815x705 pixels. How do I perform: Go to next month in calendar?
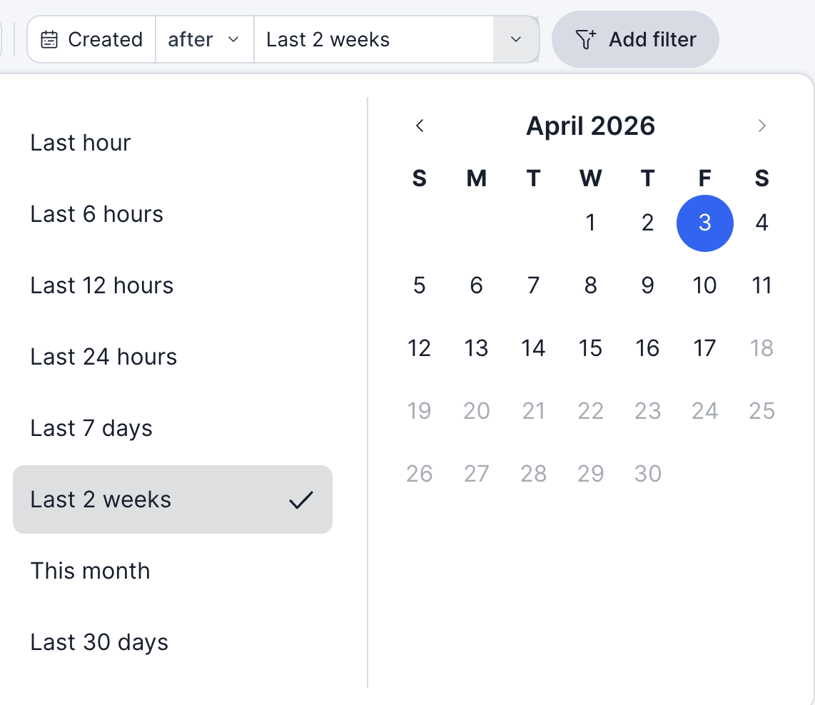(x=761, y=126)
